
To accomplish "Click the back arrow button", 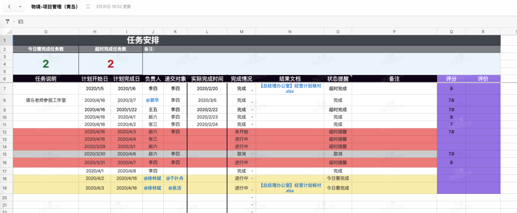I will point(9,7).
